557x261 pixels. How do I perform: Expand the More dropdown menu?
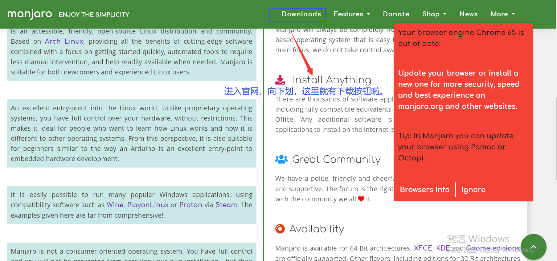[503, 14]
